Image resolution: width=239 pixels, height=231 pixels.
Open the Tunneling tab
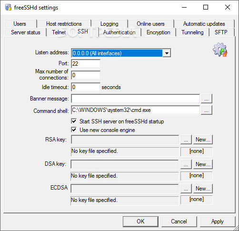tap(192, 32)
